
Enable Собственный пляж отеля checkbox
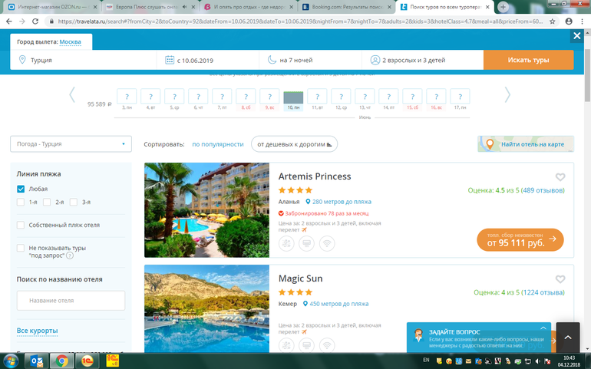tap(21, 225)
